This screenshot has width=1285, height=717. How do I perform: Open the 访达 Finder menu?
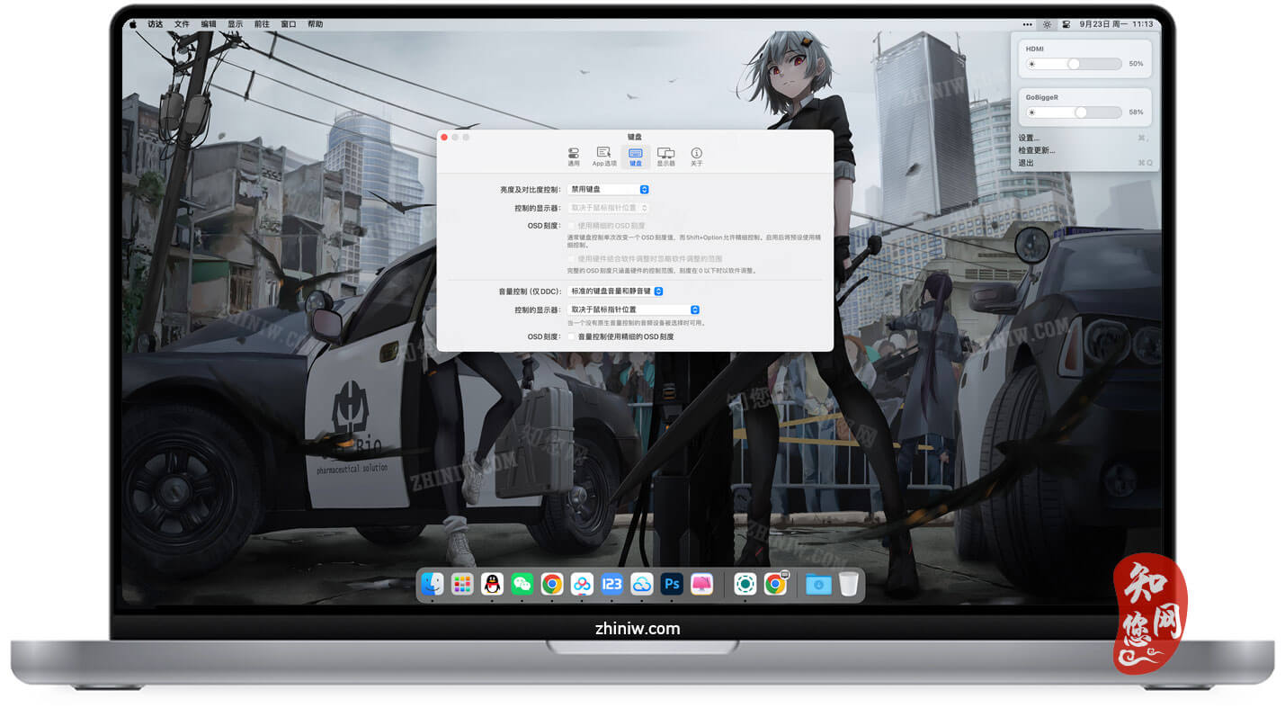[x=155, y=24]
